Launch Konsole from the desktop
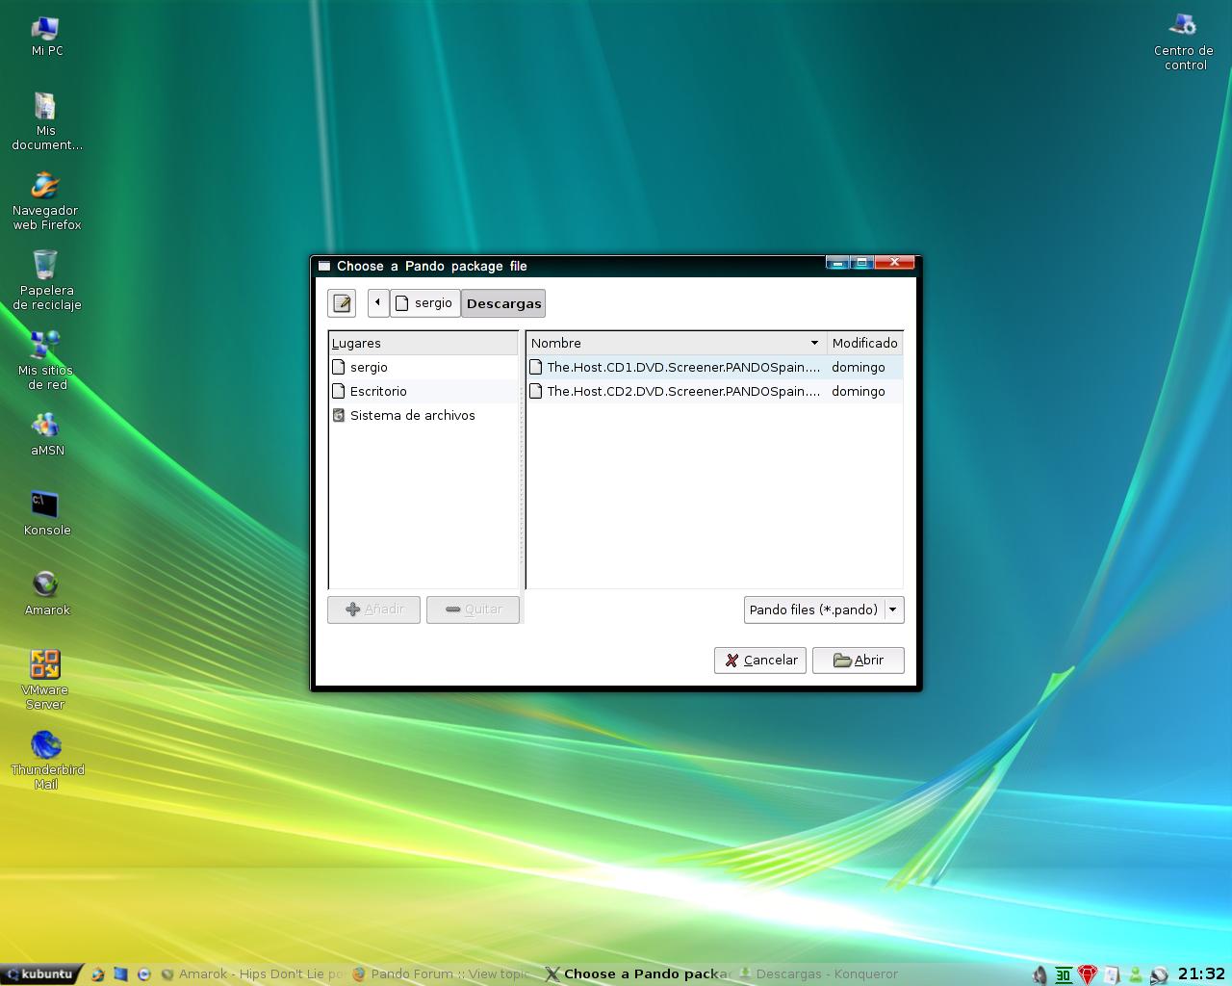This screenshot has width=1232, height=986. tap(46, 513)
